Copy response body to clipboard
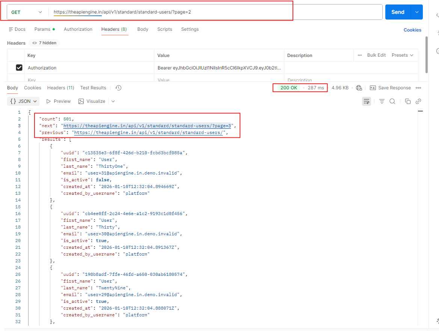 pyautogui.click(x=407, y=101)
